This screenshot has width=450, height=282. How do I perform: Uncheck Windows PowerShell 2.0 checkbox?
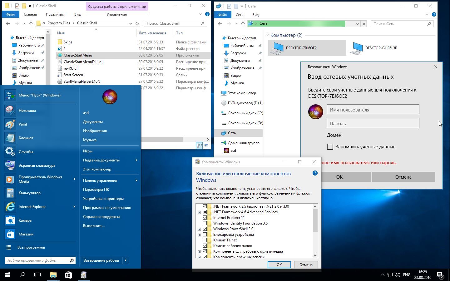tap(205, 229)
